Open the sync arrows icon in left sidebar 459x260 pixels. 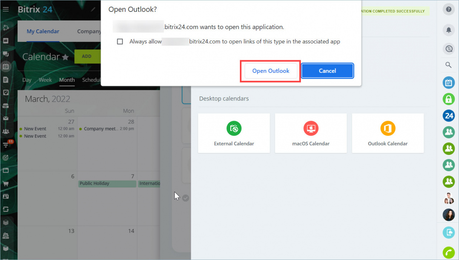6,209
